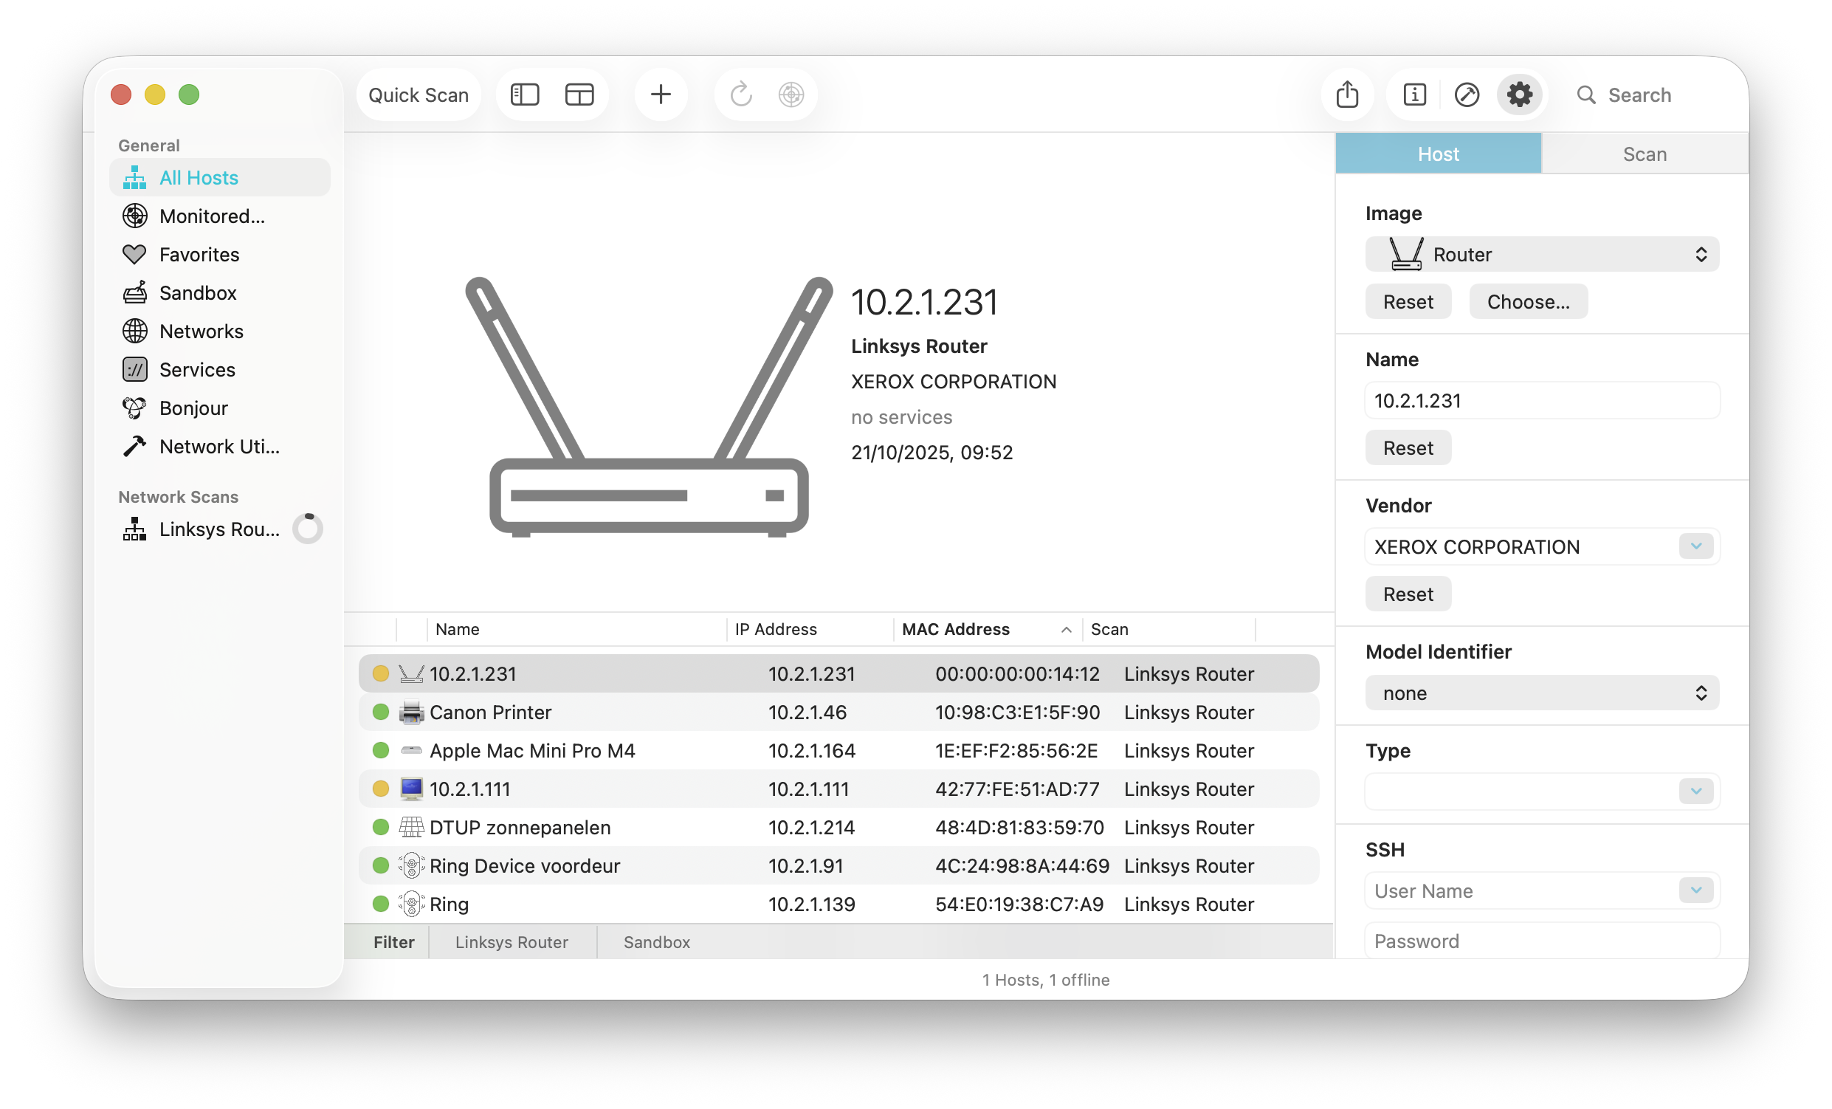Select the Apple Mac Mini Pro M4 row

click(x=838, y=751)
